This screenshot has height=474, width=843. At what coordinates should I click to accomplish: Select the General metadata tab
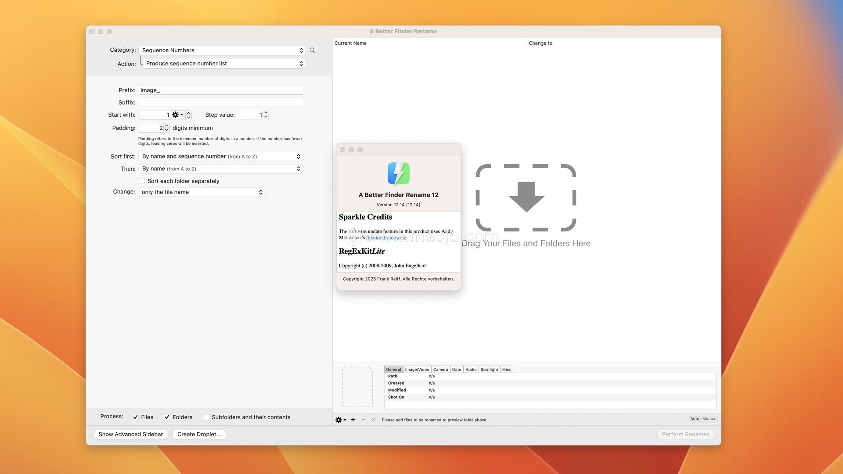393,370
